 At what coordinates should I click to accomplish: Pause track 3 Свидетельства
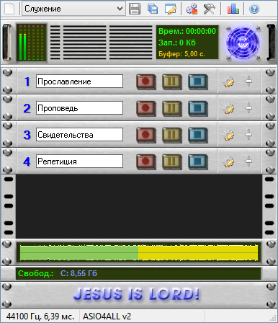click(171, 135)
